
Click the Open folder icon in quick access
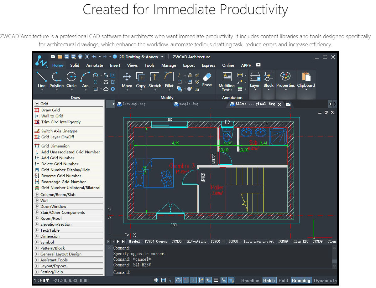click(x=60, y=57)
